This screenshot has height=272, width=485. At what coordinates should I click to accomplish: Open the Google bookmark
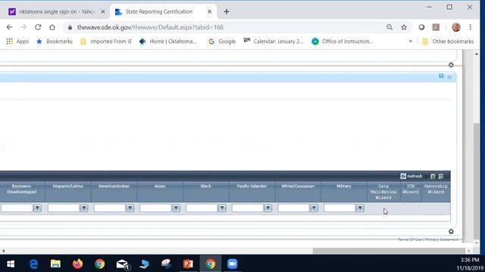pos(222,42)
